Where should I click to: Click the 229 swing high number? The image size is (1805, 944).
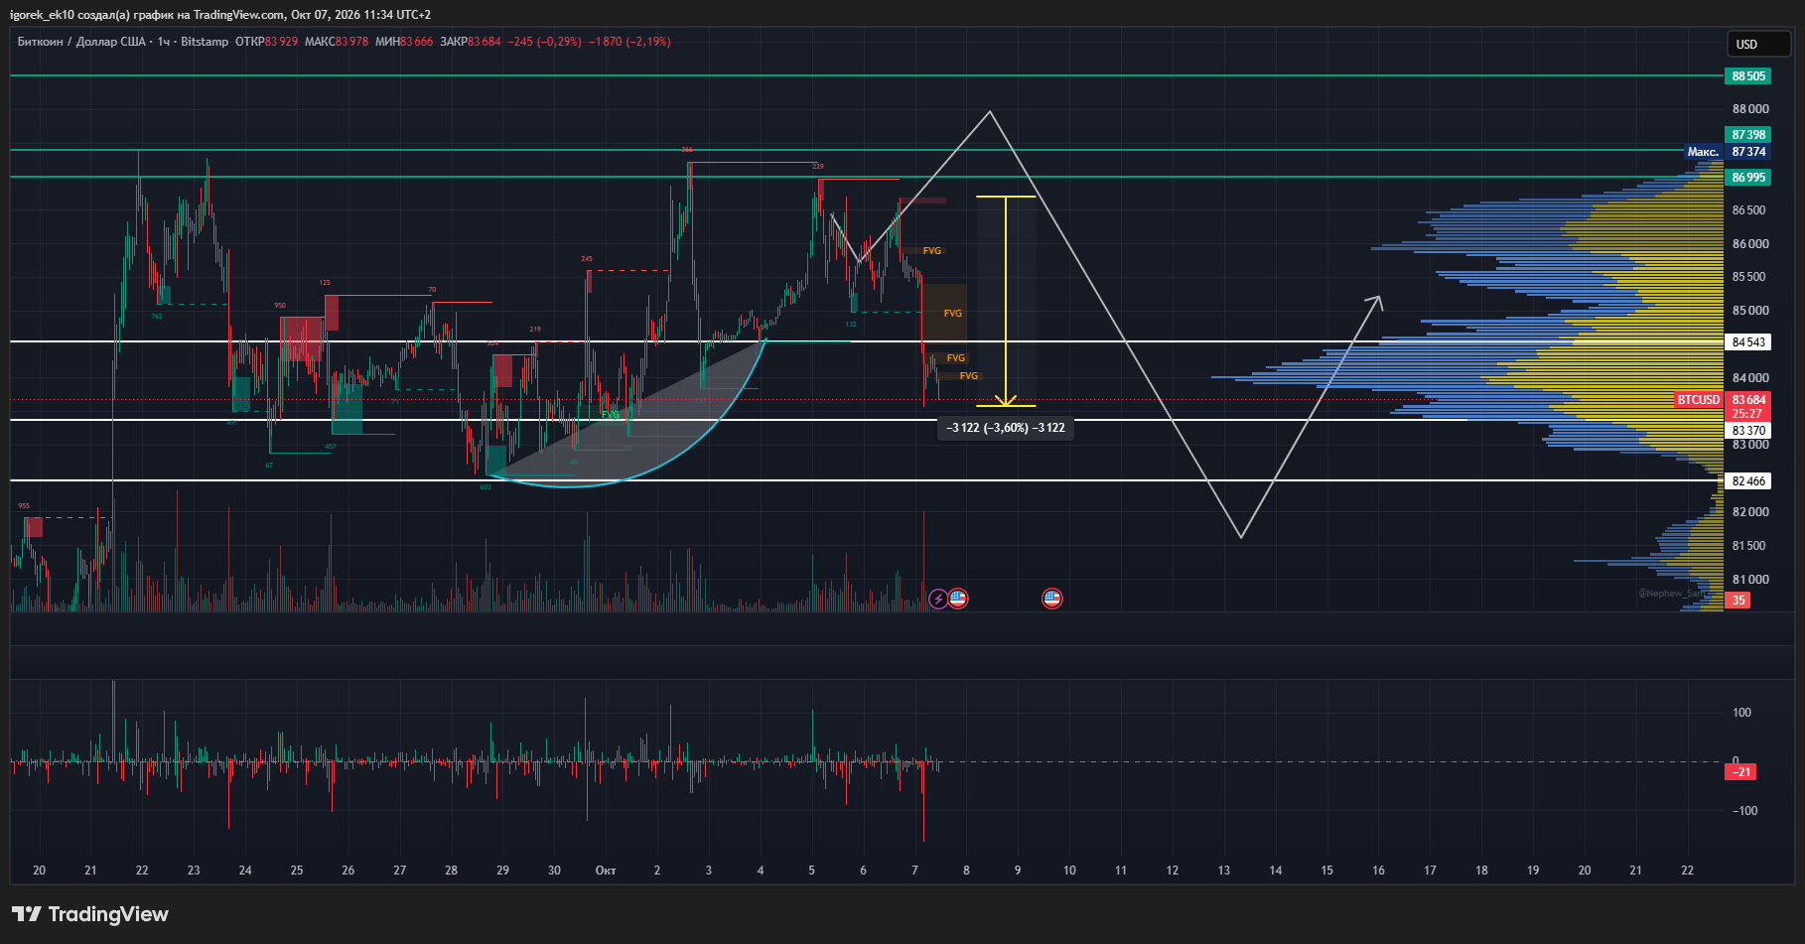[x=818, y=167]
